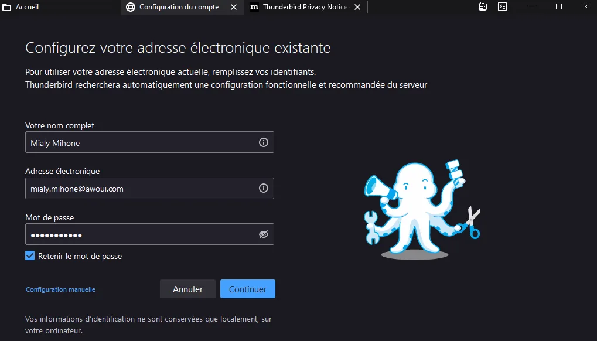Uncheck Retenir le mot de passe
The height and width of the screenshot is (341, 597).
(x=30, y=255)
